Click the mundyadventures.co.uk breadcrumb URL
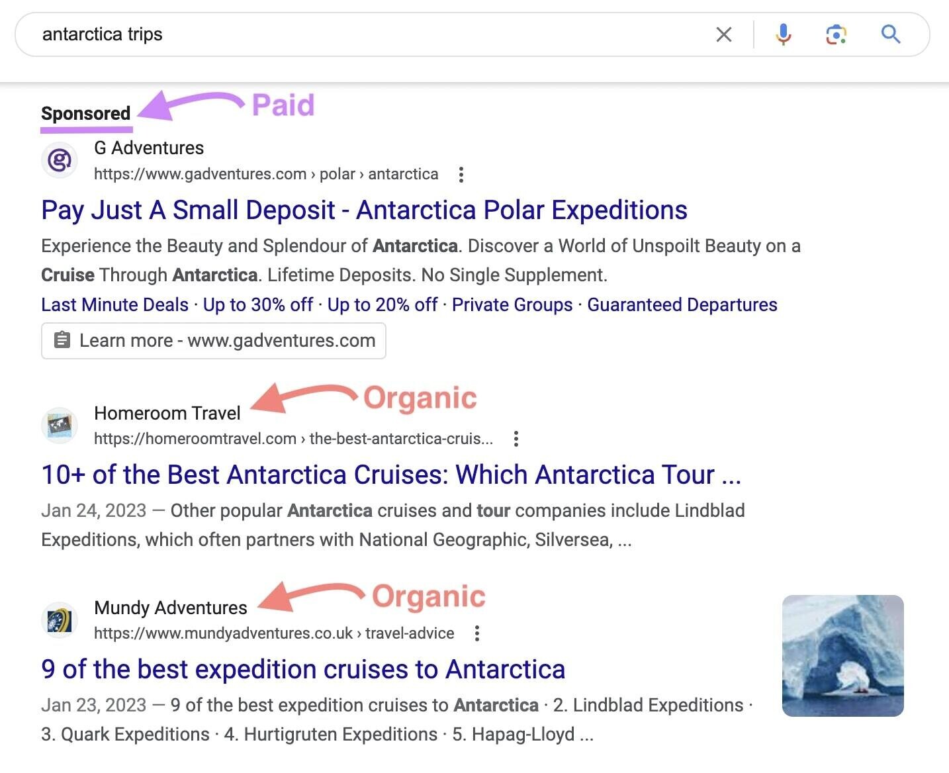 (x=274, y=633)
